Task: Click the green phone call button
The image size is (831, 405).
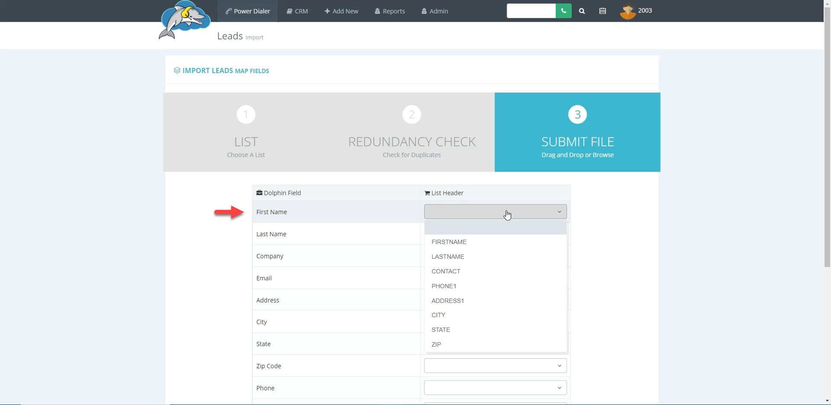Action: [564, 11]
